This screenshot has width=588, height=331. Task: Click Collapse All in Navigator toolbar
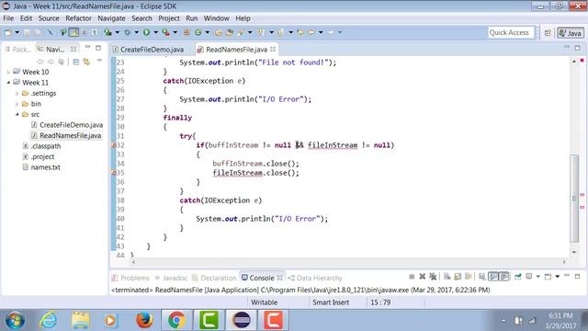coord(75,62)
